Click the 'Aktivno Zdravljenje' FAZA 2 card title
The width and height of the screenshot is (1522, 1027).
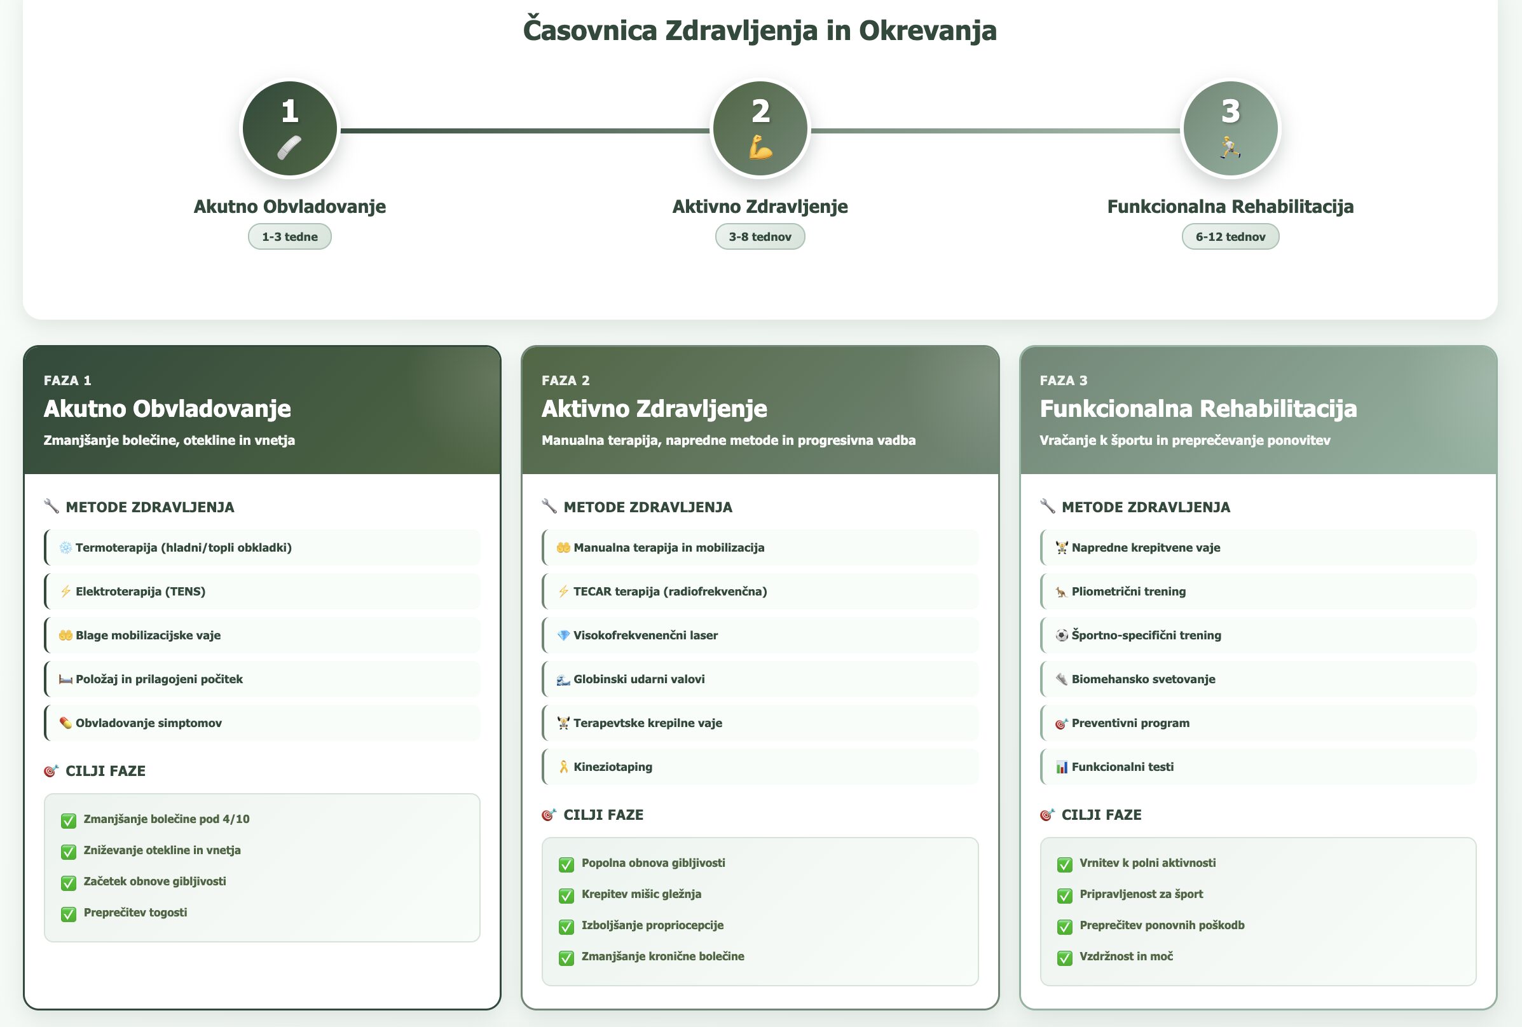(x=654, y=409)
